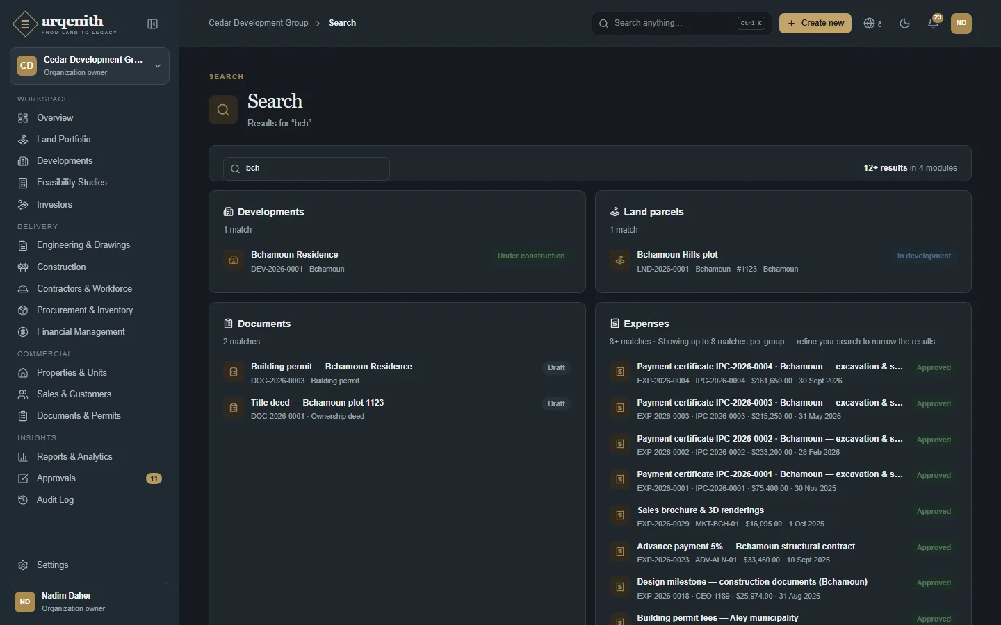This screenshot has width=1001, height=625.
Task: Open Properties & Units
Action: click(x=90, y=373)
